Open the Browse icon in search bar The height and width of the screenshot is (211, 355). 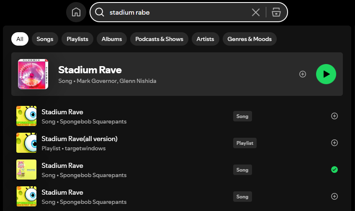276,12
